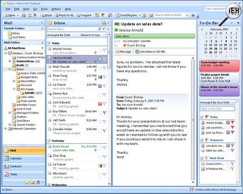Image resolution: width=243 pixels, height=194 pixels.
Task: Collapse the Mail navigation pane chevron
Action: tap(42, 23)
